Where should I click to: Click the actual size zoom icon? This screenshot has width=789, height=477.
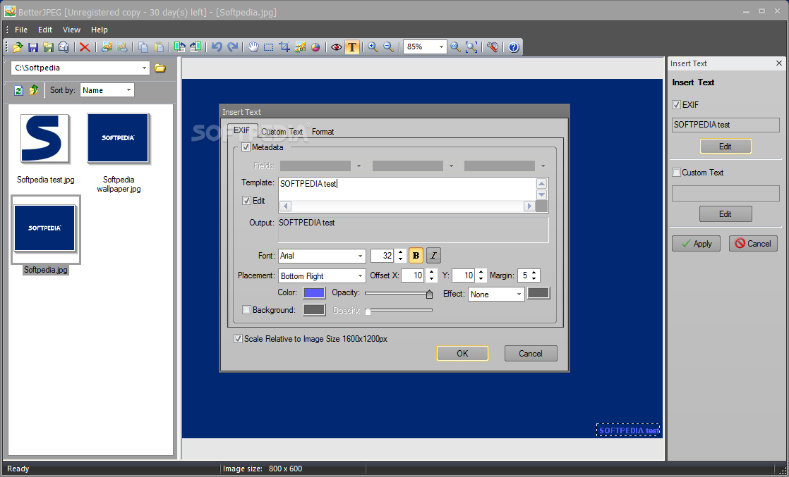455,47
